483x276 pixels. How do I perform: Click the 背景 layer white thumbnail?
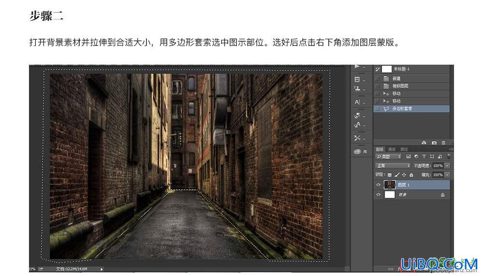(x=389, y=195)
